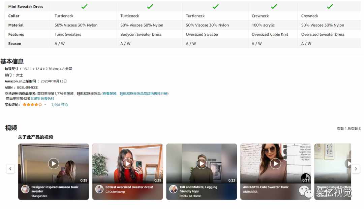This screenshot has height=209, width=364.
Task: Play the Coziest oversized sweater dress video
Action: [x=127, y=163]
